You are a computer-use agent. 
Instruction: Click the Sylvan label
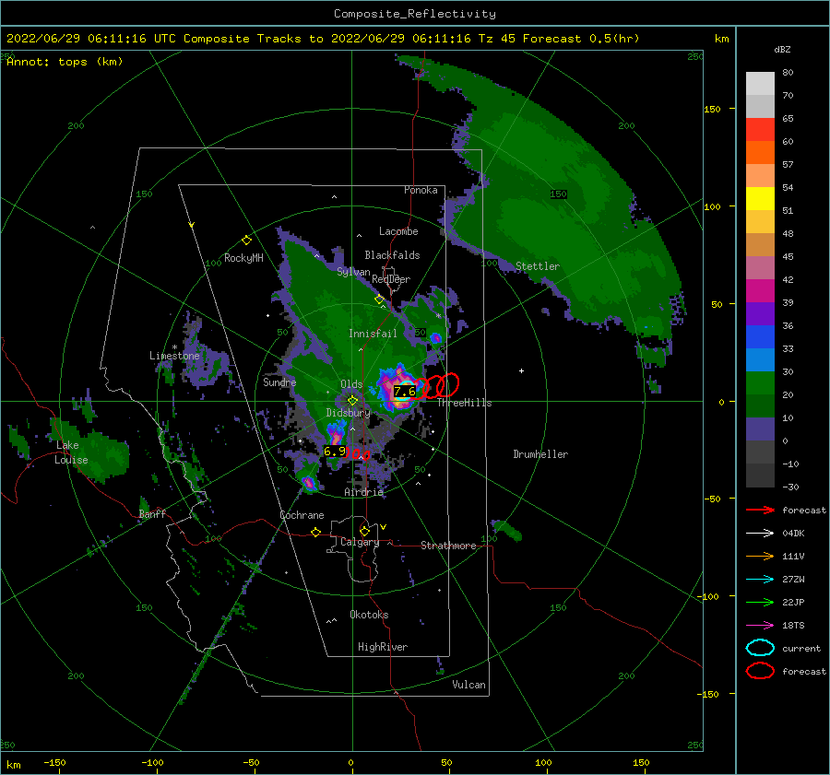coord(353,272)
